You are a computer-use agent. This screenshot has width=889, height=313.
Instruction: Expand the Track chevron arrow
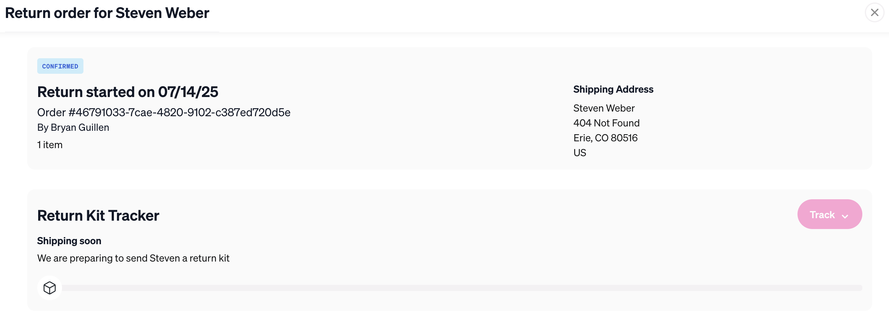coord(845,216)
